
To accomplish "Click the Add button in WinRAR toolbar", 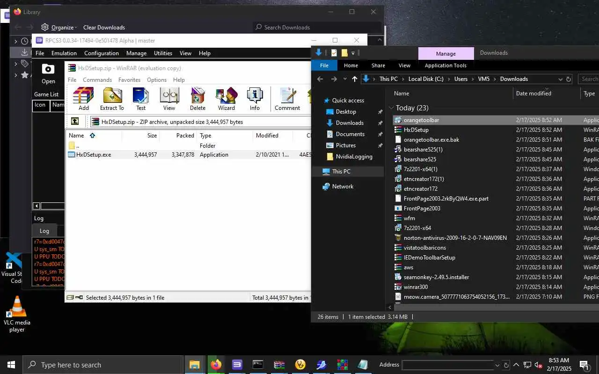I will 84,99.
